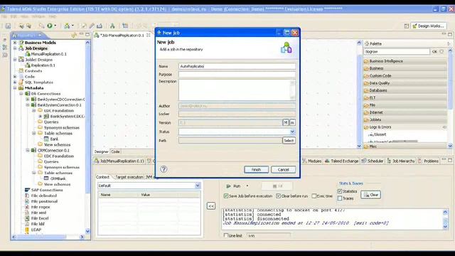The height and width of the screenshot is (256, 455).
Task: Open the Run button dropdown arrow
Action: pyautogui.click(x=247, y=186)
